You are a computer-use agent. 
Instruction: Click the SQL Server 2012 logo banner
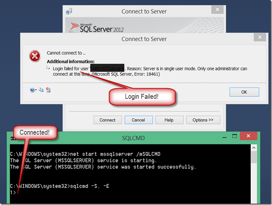coord(98,27)
